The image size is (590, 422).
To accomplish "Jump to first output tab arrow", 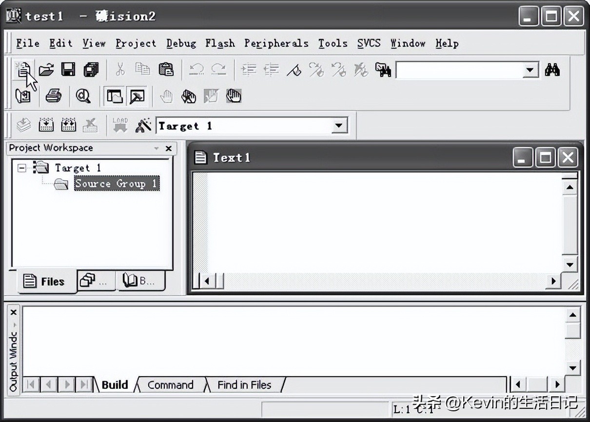I will (x=31, y=384).
